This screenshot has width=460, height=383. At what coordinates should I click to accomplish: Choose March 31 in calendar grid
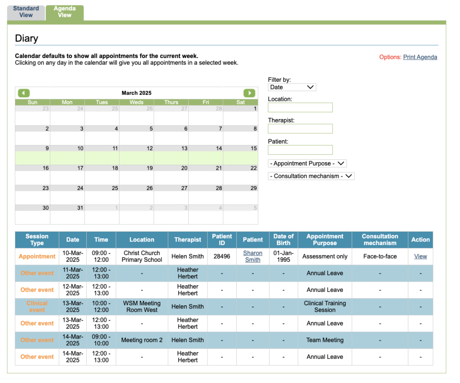point(67,214)
